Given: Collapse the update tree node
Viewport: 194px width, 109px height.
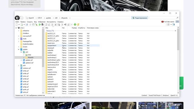Looking at the screenshot, I should [x=19, y=49].
